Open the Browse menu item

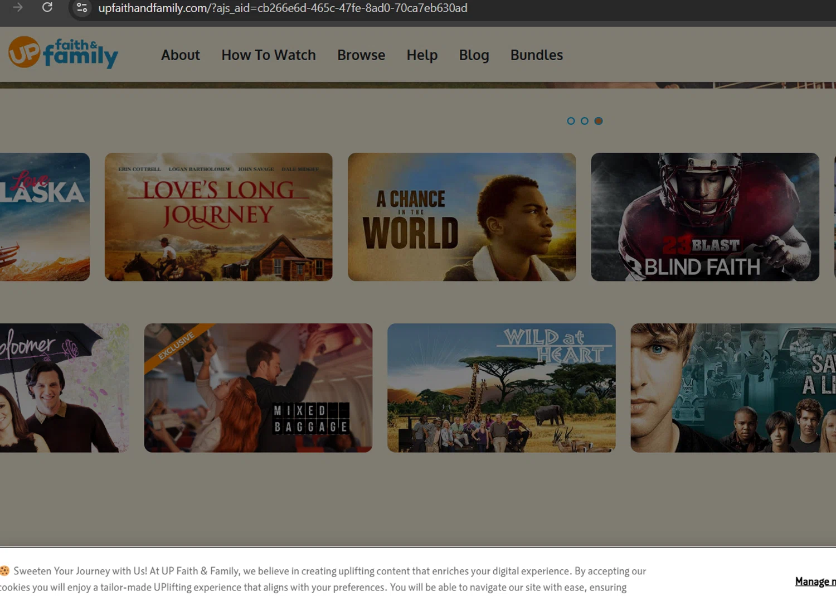[x=361, y=55]
